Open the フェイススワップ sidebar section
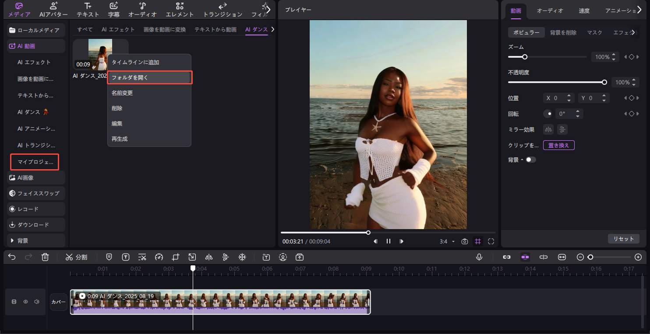650x334 pixels. pyautogui.click(x=36, y=193)
